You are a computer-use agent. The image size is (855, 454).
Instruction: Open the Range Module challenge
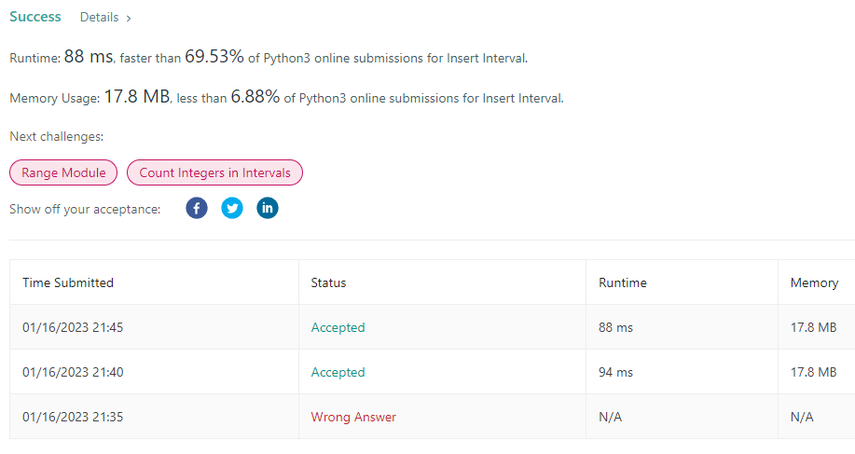pyautogui.click(x=63, y=172)
